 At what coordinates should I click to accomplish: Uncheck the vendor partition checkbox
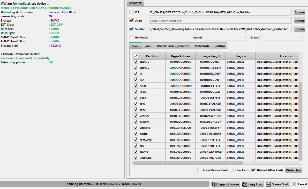pyautogui.click(x=135, y=116)
